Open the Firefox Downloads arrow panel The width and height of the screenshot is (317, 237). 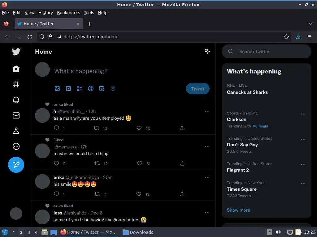[x=298, y=37]
